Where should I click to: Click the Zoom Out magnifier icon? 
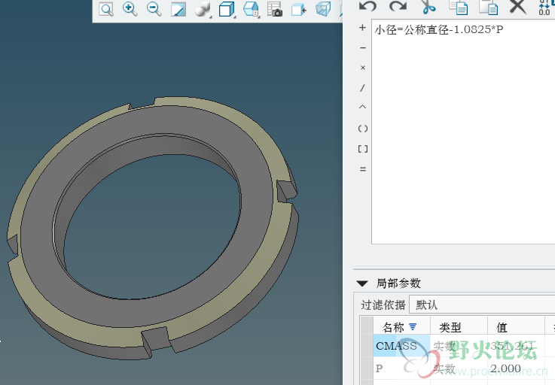[x=154, y=9]
